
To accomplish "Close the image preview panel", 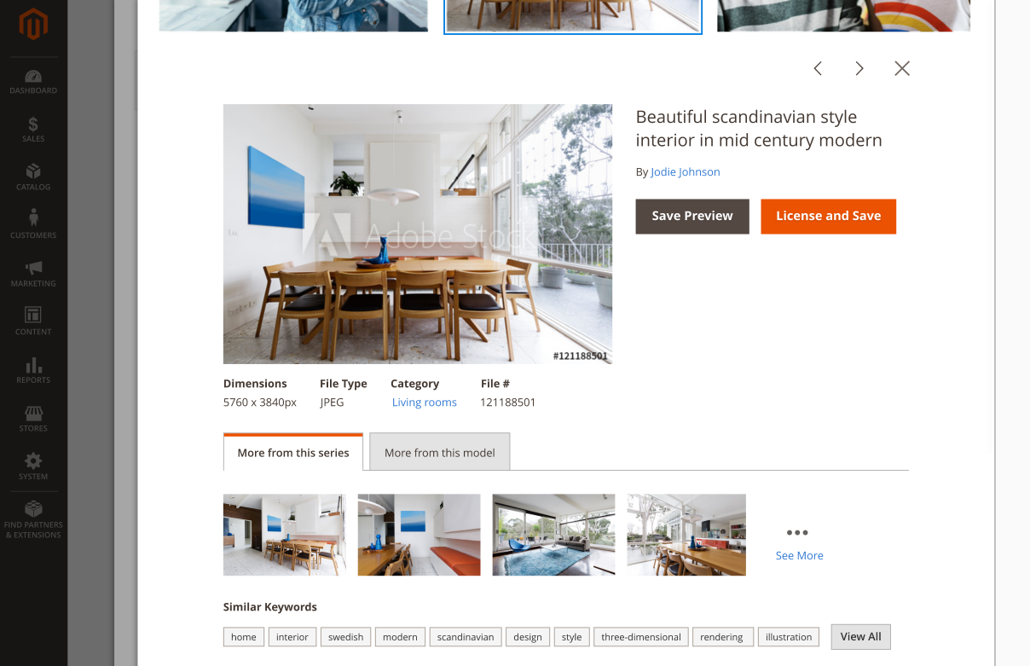I will point(902,68).
